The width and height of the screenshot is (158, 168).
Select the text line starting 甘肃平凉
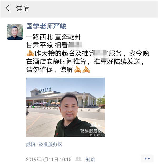point(54,45)
